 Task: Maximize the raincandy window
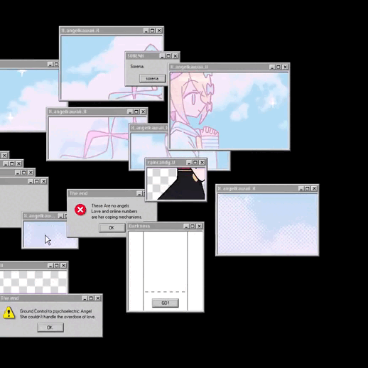[195, 163]
